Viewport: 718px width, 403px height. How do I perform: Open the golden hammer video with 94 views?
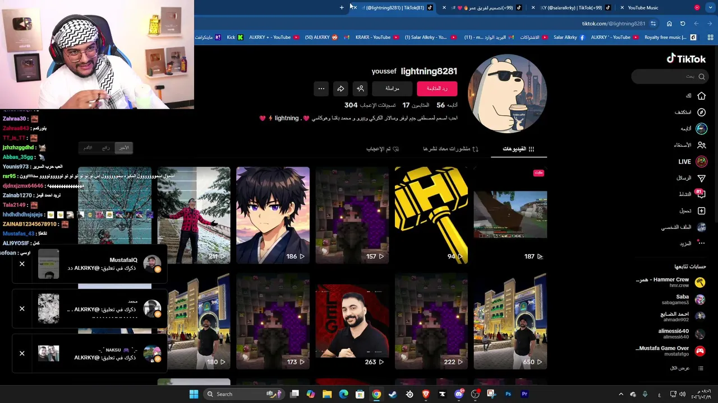(431, 215)
